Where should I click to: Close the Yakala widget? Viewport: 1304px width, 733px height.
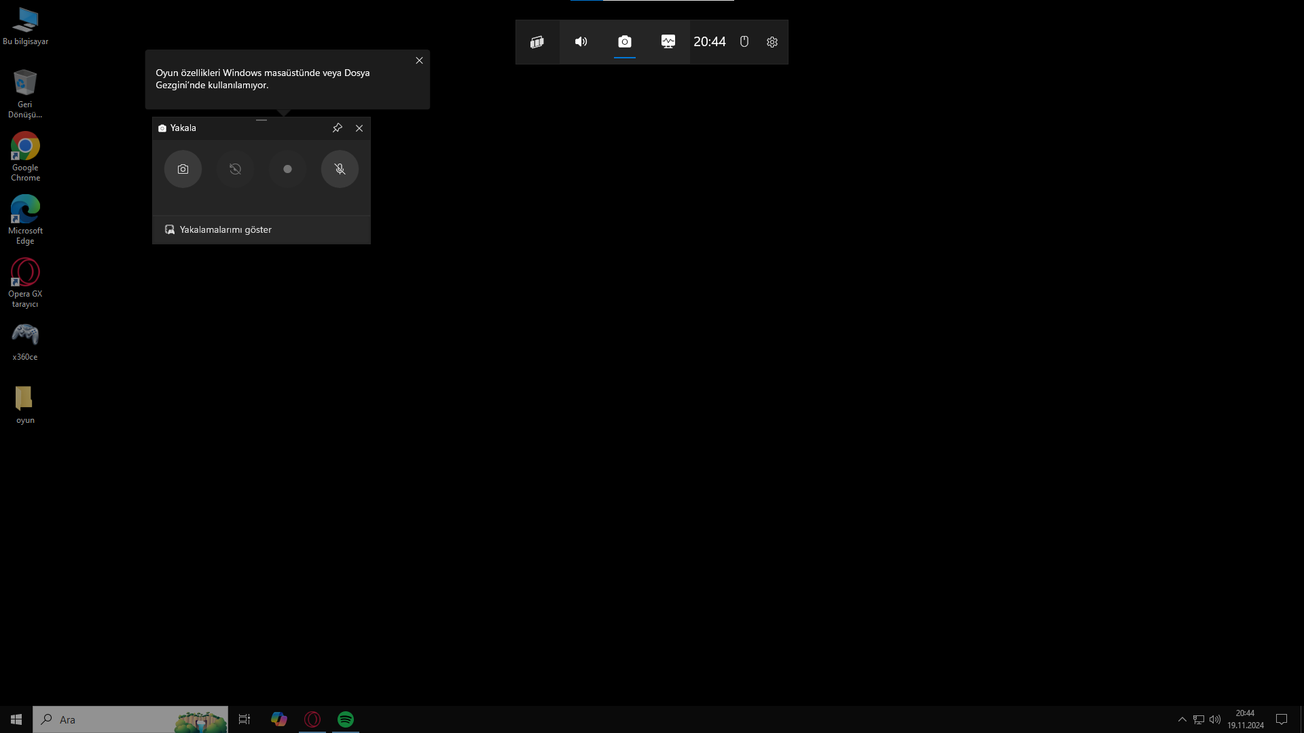pos(359,128)
